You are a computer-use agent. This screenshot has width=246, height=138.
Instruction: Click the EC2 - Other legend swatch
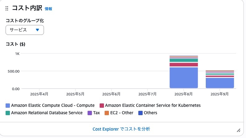pyautogui.click(x=107, y=113)
